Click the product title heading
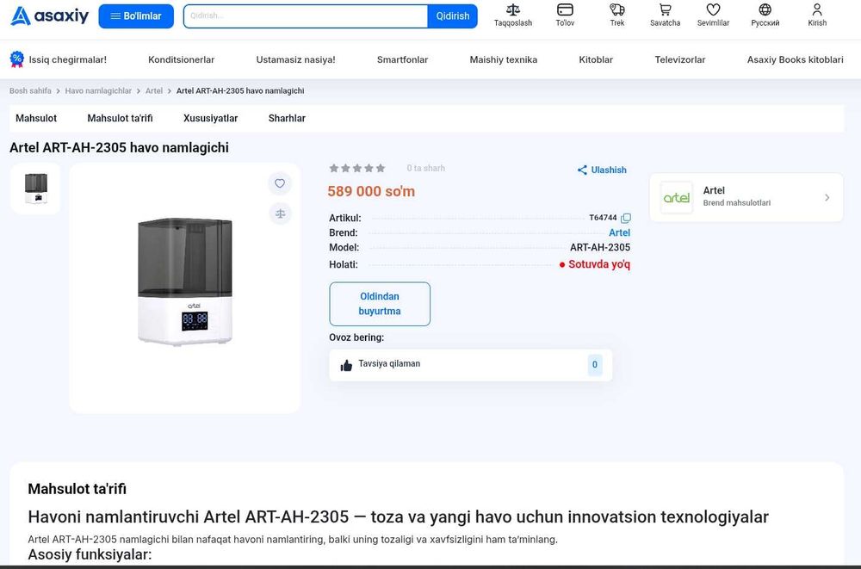Viewport: 861px width, 569px height. coord(119,148)
